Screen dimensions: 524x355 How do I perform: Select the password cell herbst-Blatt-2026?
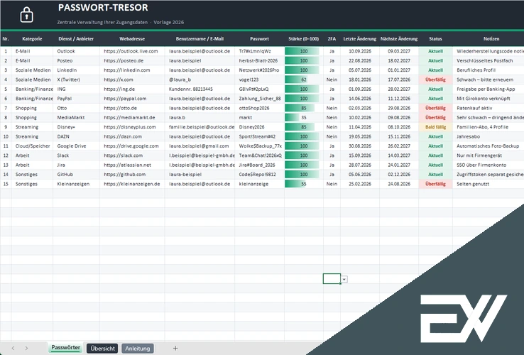click(x=258, y=60)
